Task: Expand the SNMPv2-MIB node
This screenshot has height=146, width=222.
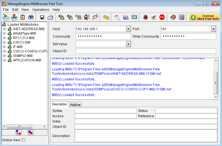Action: pyautogui.click(x=4, y=56)
